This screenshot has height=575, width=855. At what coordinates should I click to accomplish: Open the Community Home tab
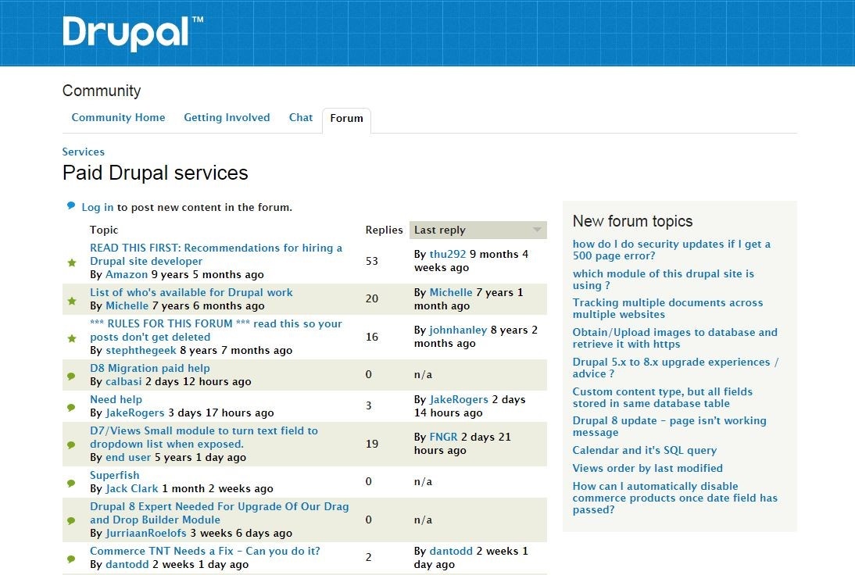[118, 117]
